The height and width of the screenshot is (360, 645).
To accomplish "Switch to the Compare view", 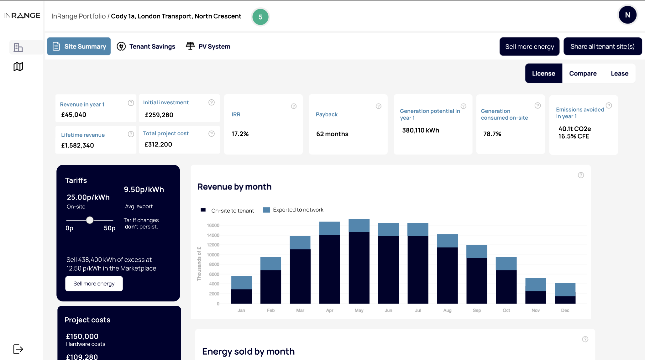I will [583, 73].
